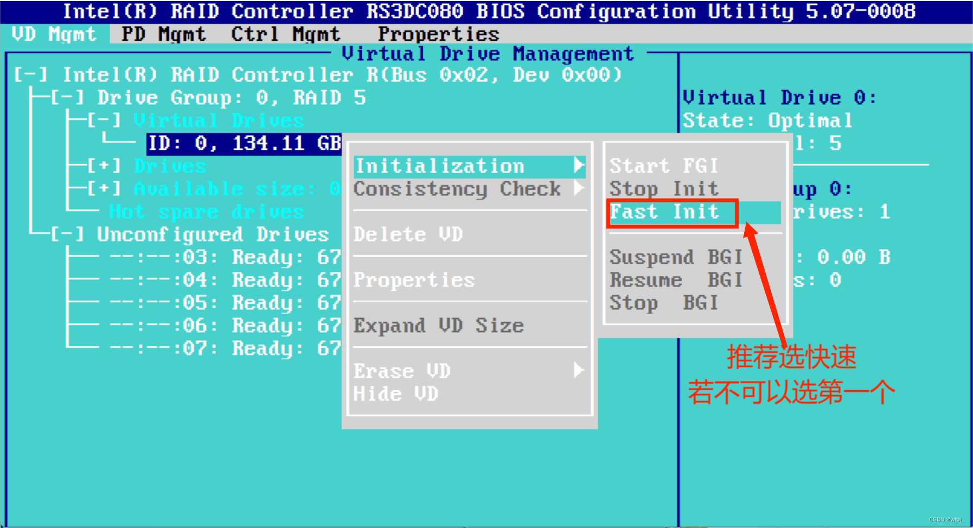Collapse the Virtual Drives node
The image size is (973, 528).
point(104,120)
